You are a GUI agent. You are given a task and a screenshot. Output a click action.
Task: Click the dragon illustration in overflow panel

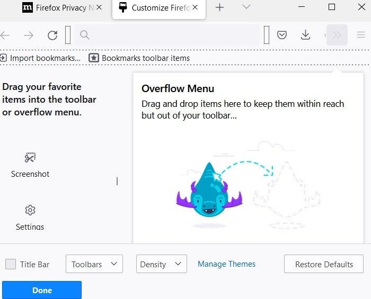209,189
